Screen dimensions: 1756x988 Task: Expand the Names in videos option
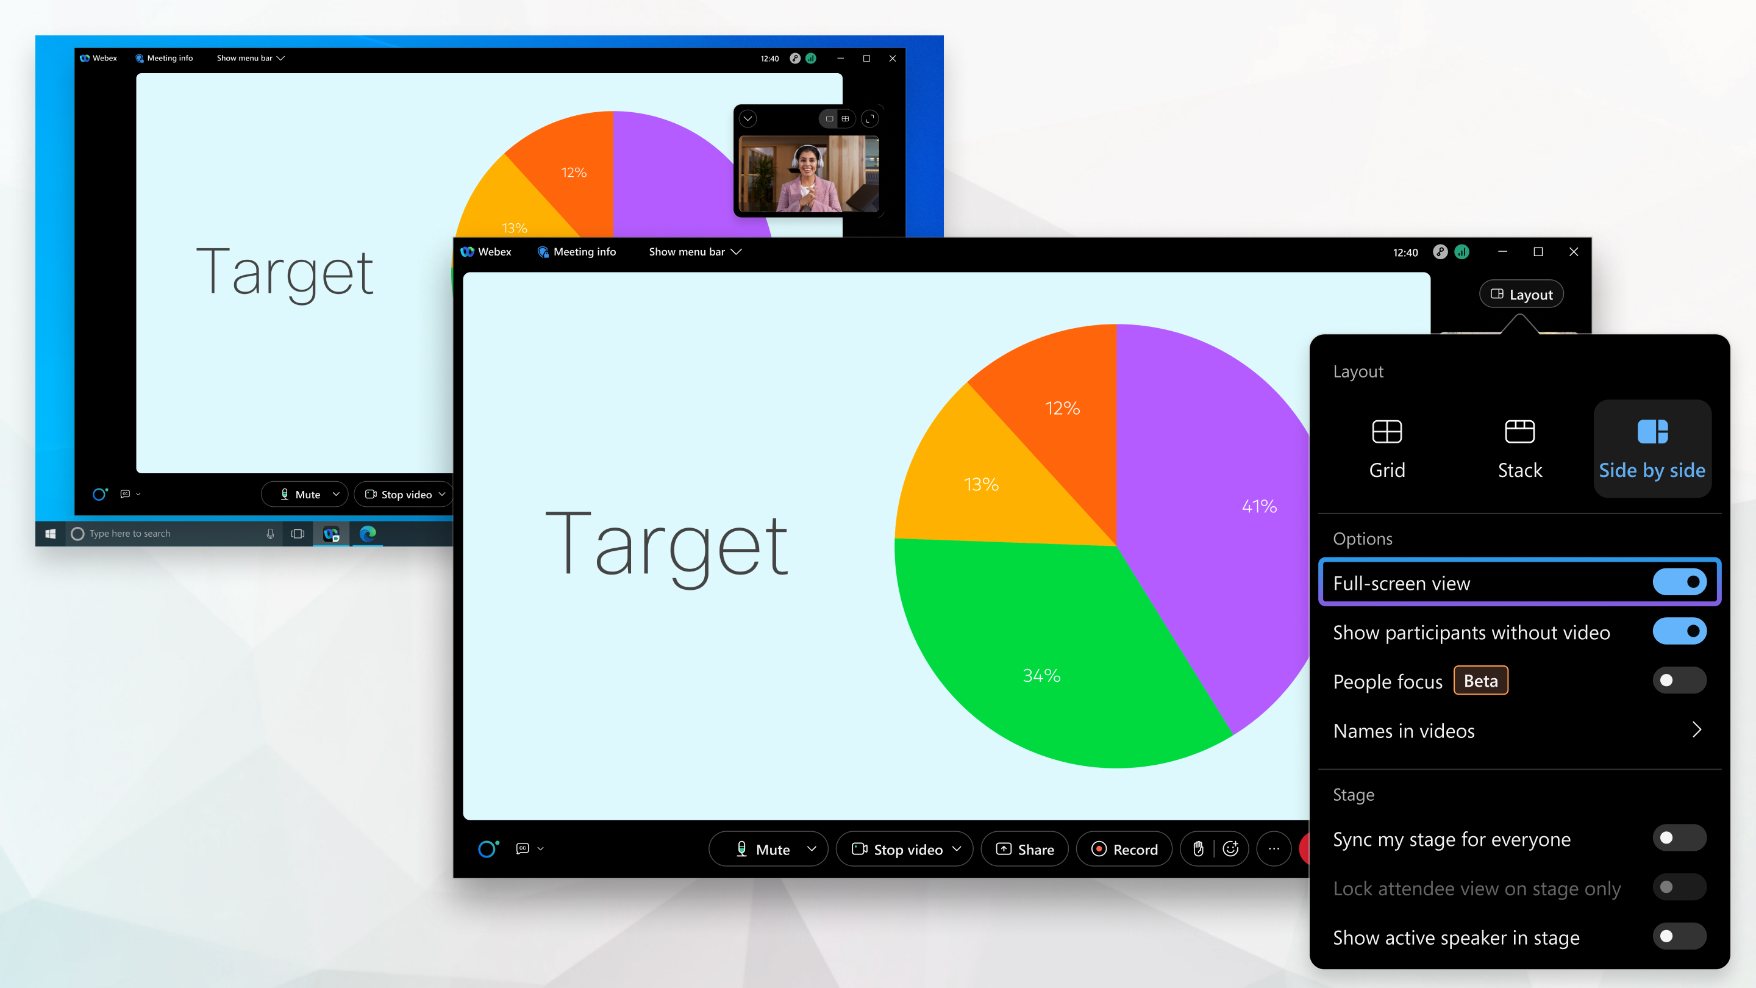(x=1698, y=730)
